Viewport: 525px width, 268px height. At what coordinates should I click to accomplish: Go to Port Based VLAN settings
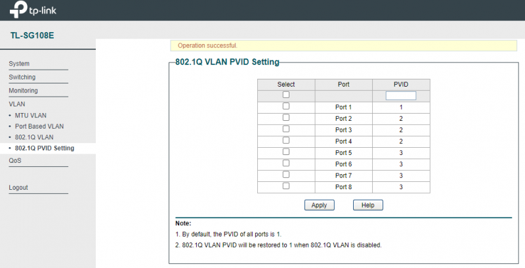point(39,126)
